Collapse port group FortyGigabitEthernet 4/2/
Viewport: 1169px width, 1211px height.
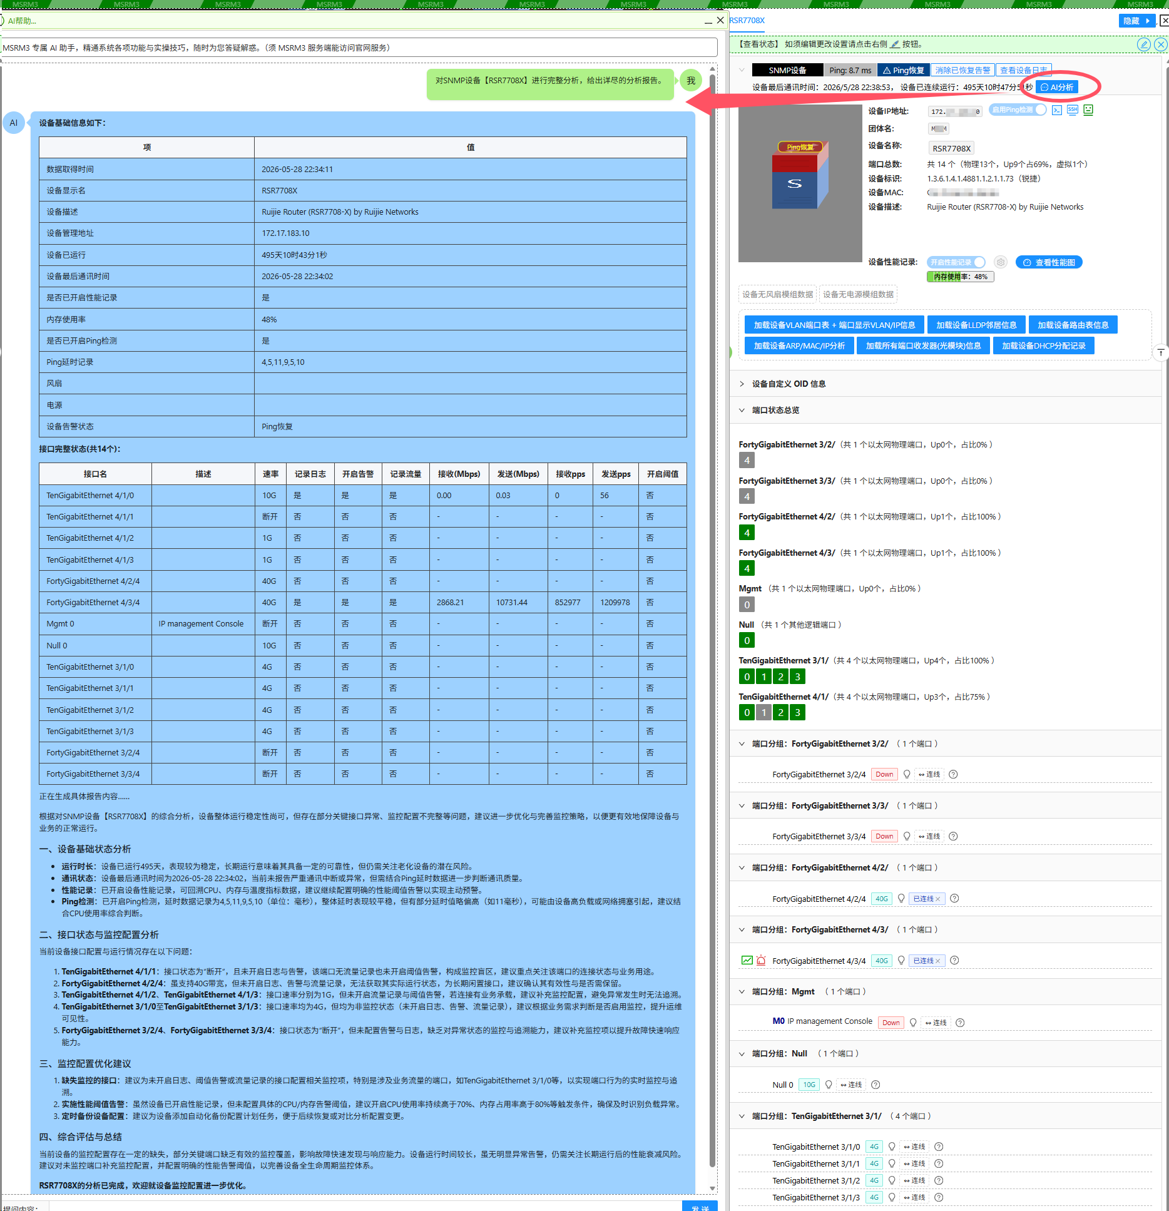coord(742,868)
